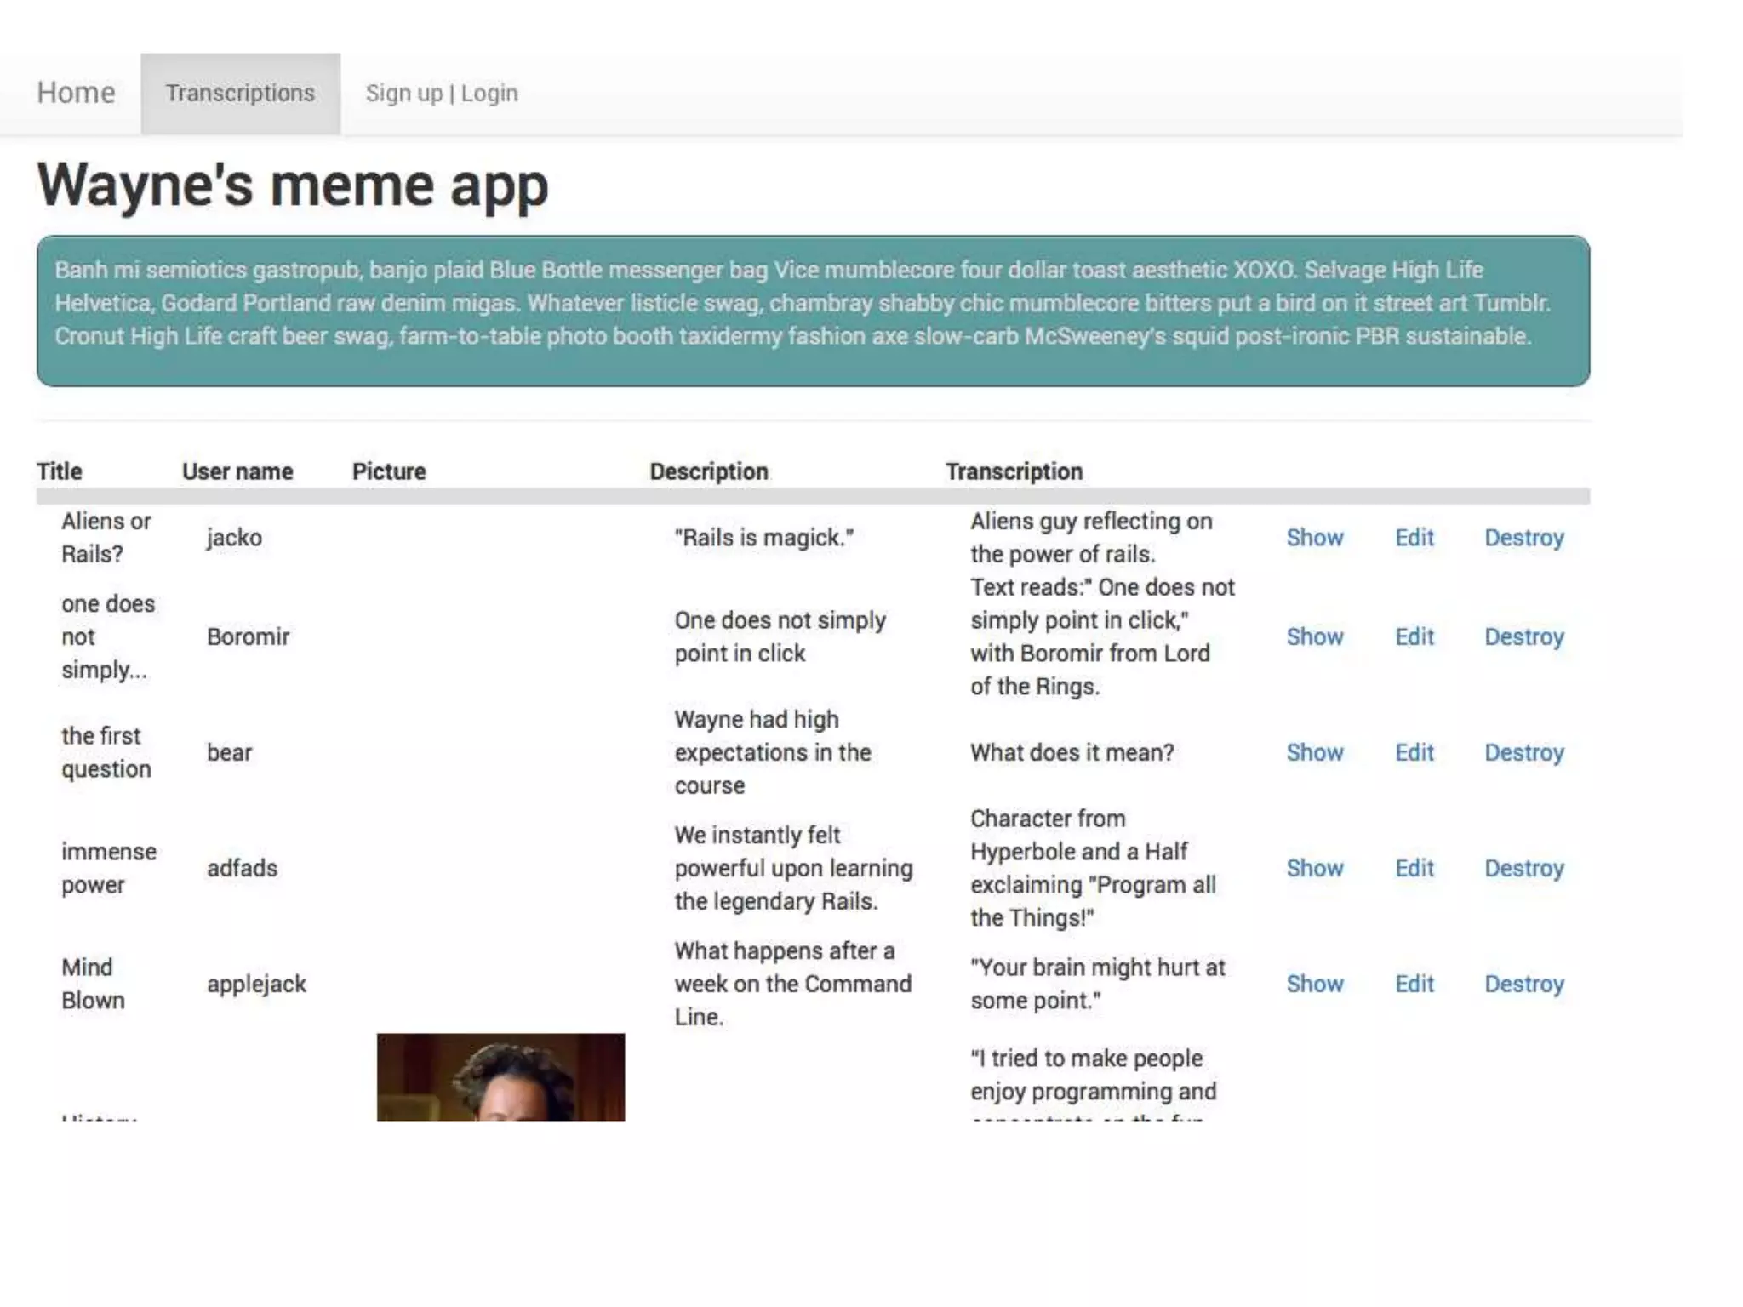Edit adfads' immense power entry

point(1414,868)
